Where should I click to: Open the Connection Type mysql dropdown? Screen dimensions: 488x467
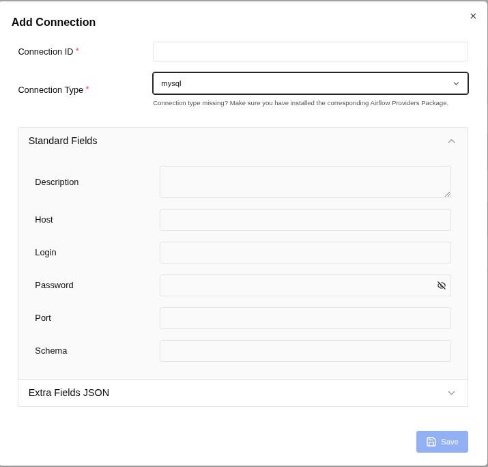point(310,83)
